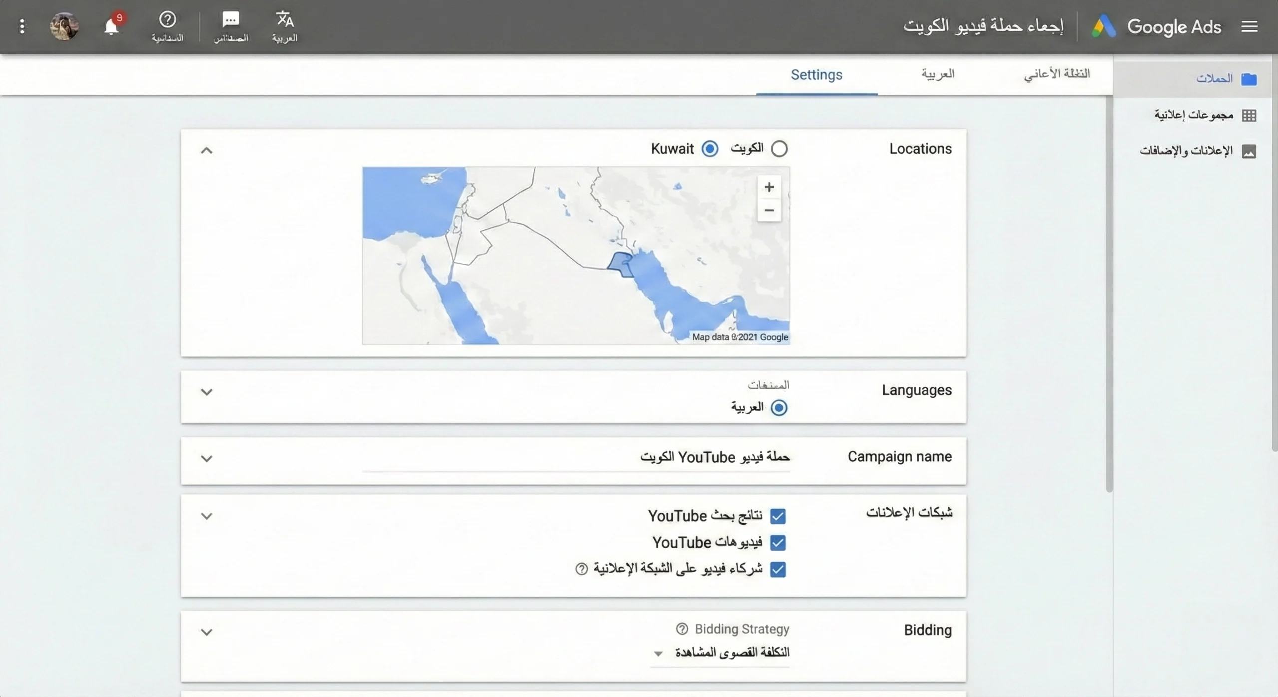
Task: Expand the Languages section
Action: (x=206, y=392)
